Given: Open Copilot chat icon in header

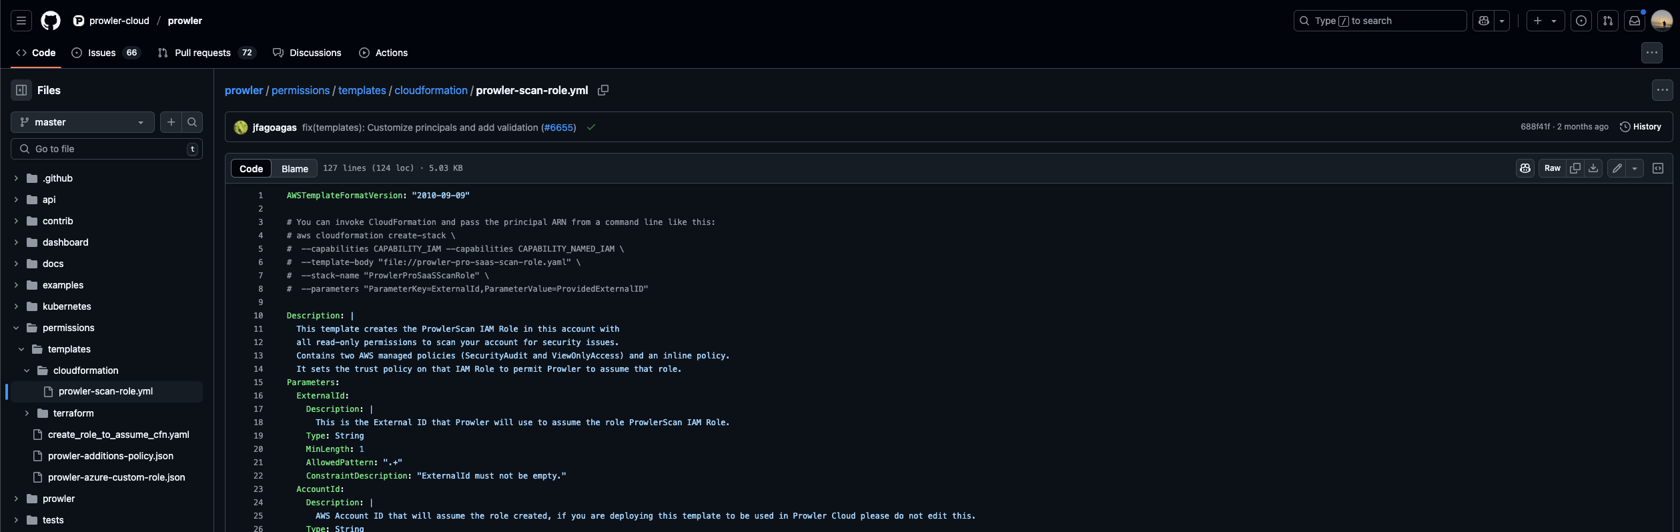Looking at the screenshot, I should [1483, 21].
